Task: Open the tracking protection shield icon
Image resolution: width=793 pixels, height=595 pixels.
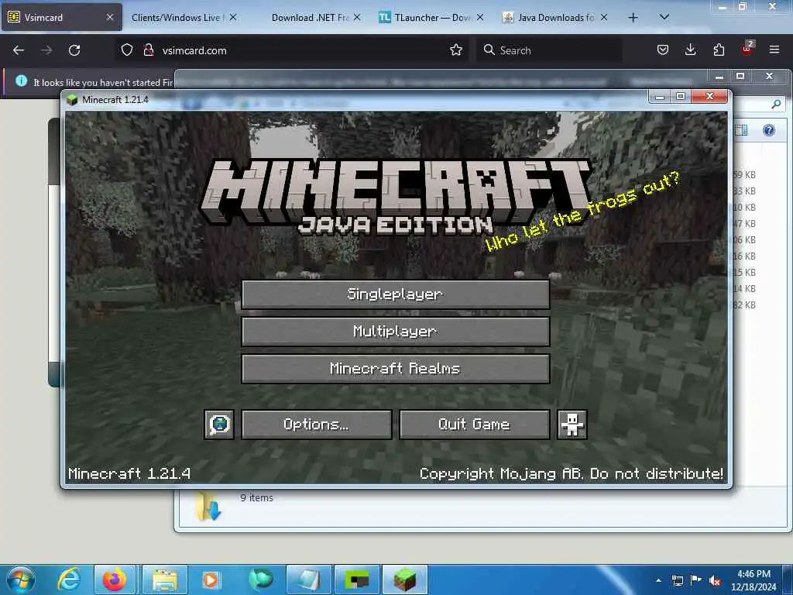Action: [126, 50]
